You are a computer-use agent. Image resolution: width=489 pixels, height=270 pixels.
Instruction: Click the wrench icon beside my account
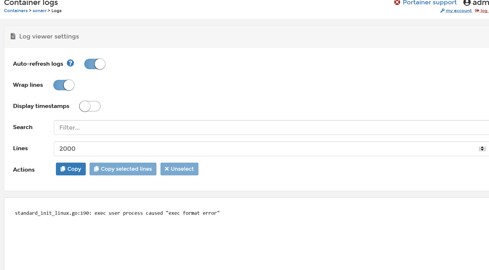(x=442, y=11)
